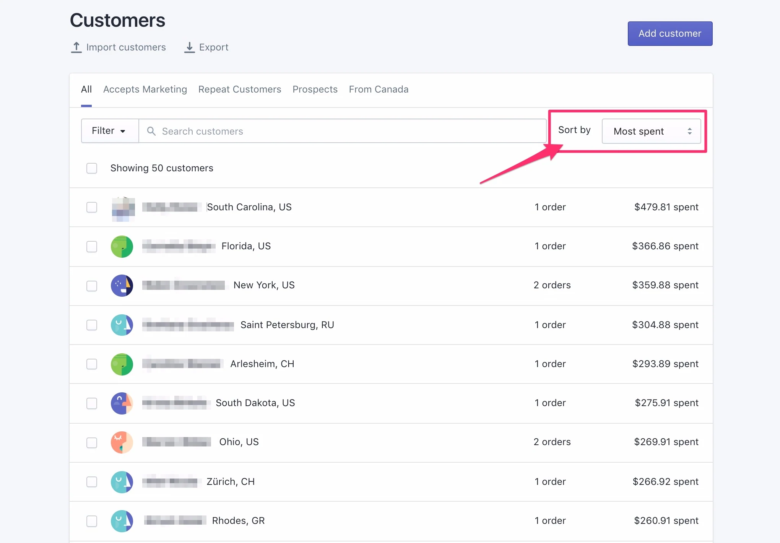
Task: Click the Rhodes customer's avatar icon
Action: coord(122,521)
